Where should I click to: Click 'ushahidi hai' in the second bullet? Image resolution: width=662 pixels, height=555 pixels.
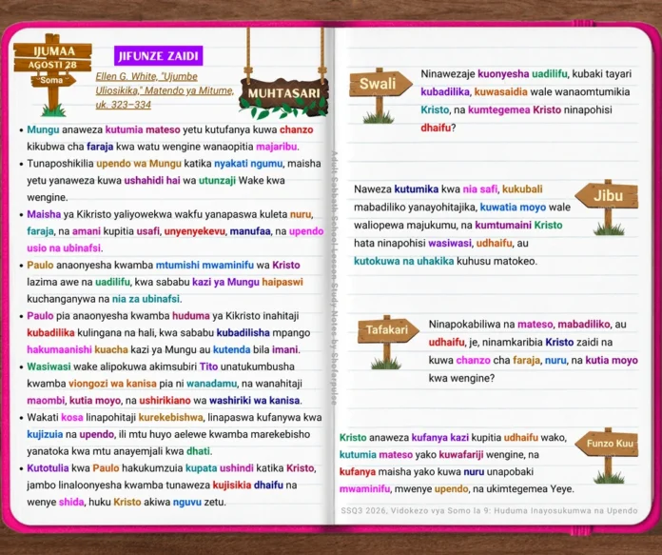point(152,181)
